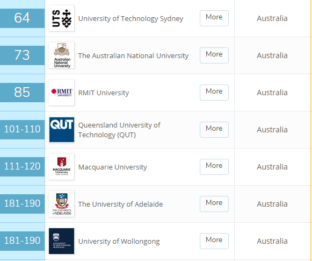Viewport: 312px width, 261px height.
Task: Visit the RMIT University name link
Action: pyautogui.click(x=104, y=93)
